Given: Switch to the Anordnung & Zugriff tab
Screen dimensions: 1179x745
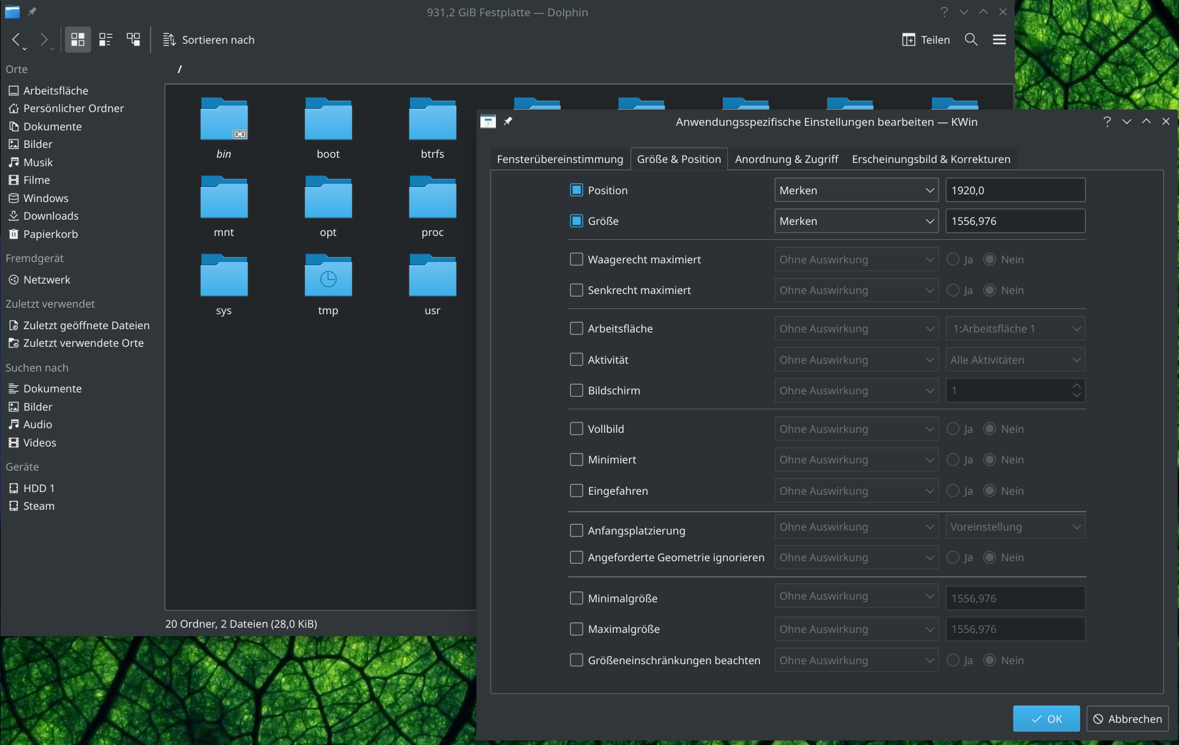Looking at the screenshot, I should pyautogui.click(x=787, y=159).
